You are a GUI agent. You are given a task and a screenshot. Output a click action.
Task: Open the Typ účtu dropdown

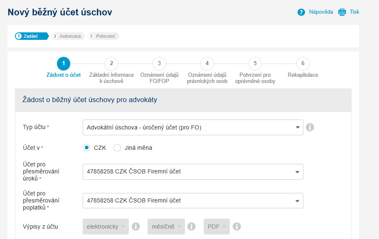click(x=193, y=127)
